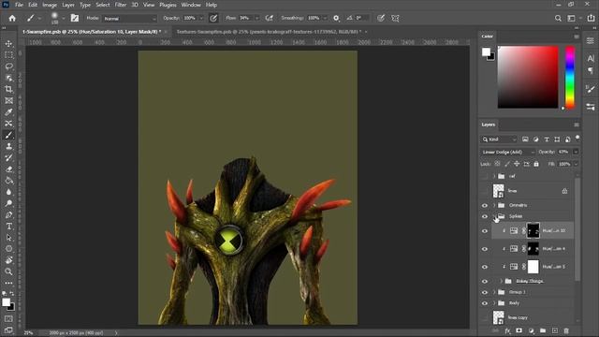Select the Brush tool in toolbox
Screen dimensions: 599x337
[x=8, y=135]
